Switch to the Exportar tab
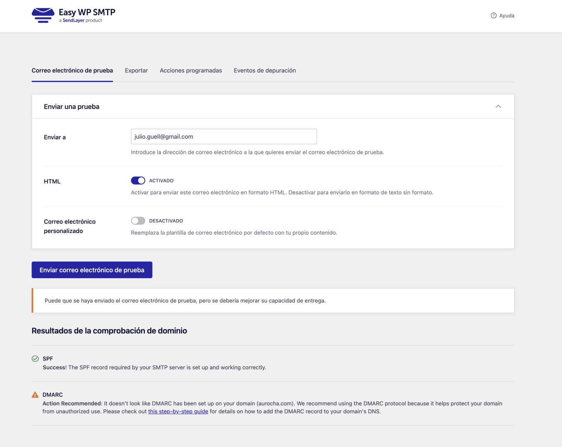Viewport: 562px width, 447px height. pyautogui.click(x=136, y=70)
